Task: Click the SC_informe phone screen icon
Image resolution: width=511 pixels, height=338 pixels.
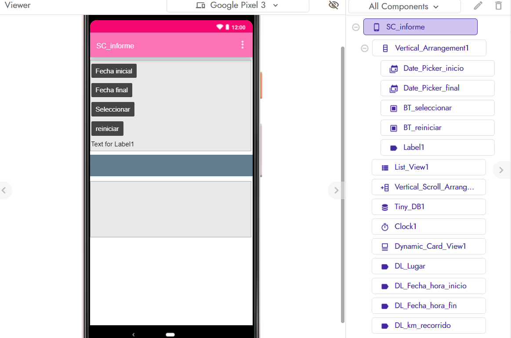Action: [x=377, y=27]
